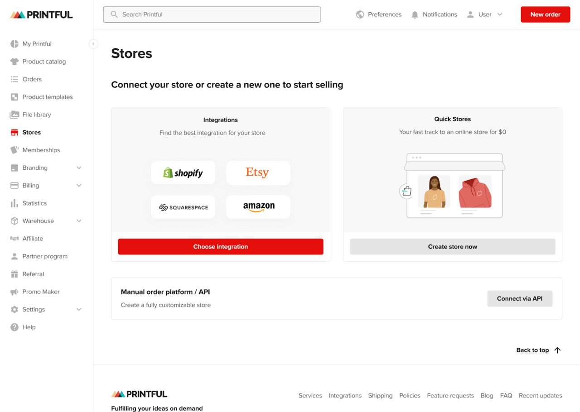Image resolution: width=580 pixels, height=412 pixels.
Task: Open Preferences globe icon
Action: coord(360,14)
